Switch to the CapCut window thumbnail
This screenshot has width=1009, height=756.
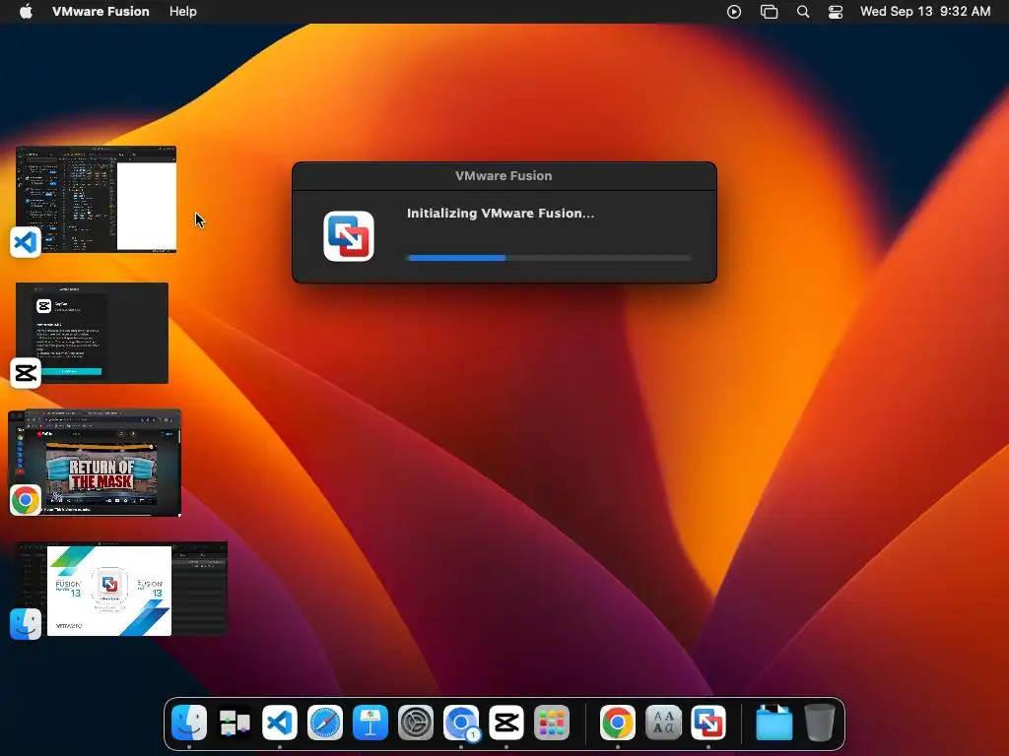pyautogui.click(x=92, y=333)
